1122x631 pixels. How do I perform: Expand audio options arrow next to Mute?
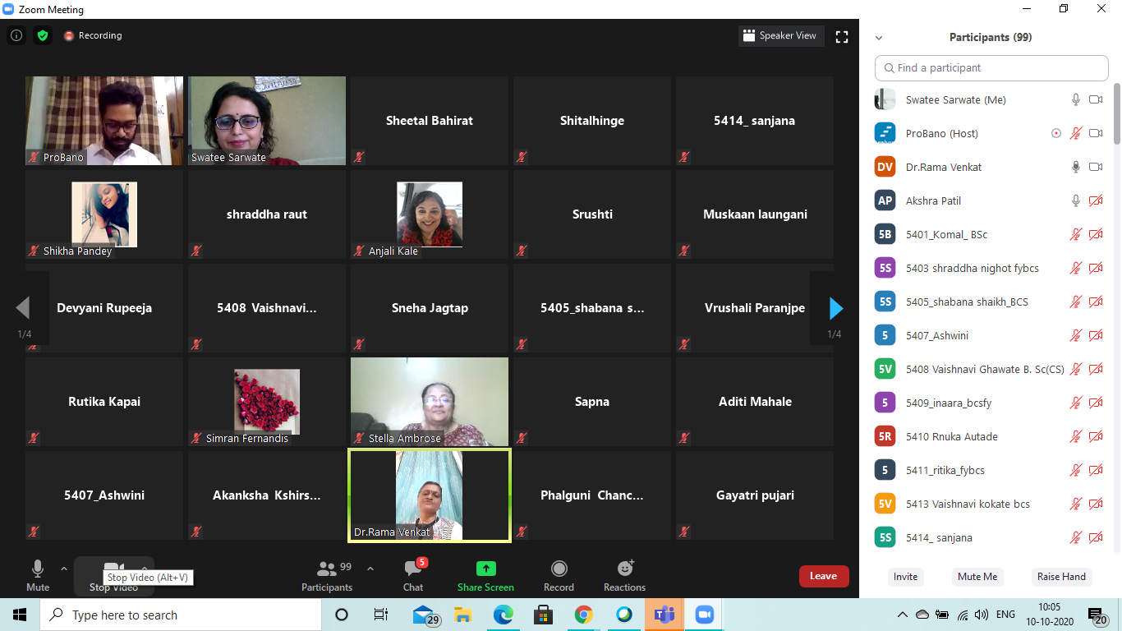point(64,568)
